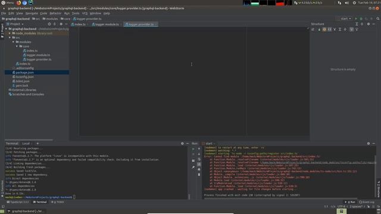Click pin tab icon in Run panel
The image size is (381, 214).
(x=193, y=167)
